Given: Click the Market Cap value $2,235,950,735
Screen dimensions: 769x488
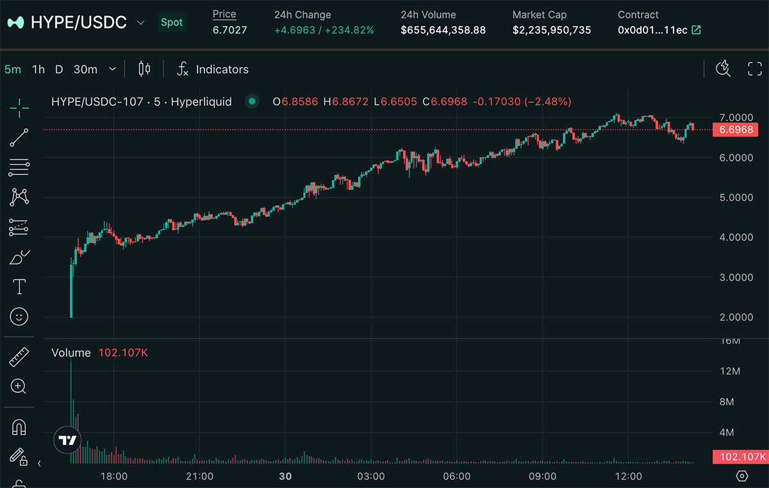Looking at the screenshot, I should [552, 30].
